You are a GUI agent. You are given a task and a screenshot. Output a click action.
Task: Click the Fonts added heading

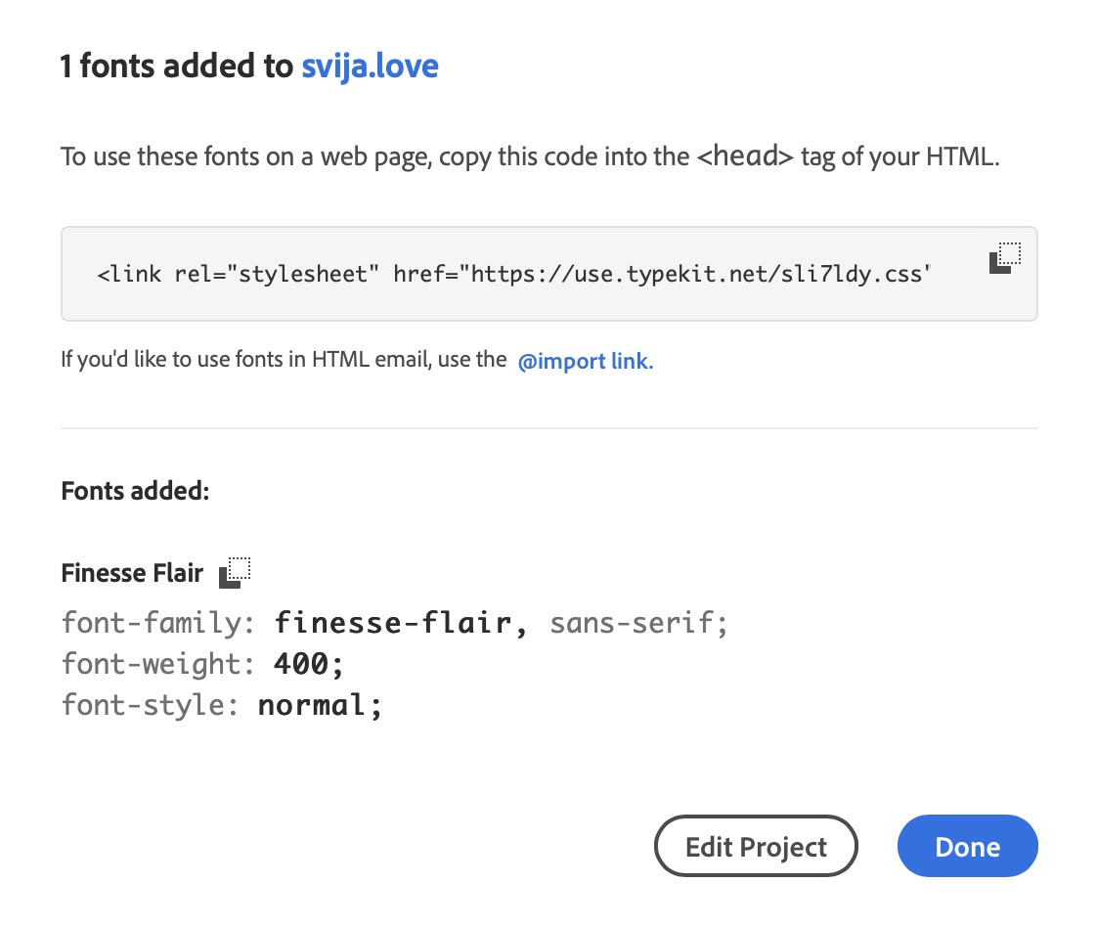point(135,491)
